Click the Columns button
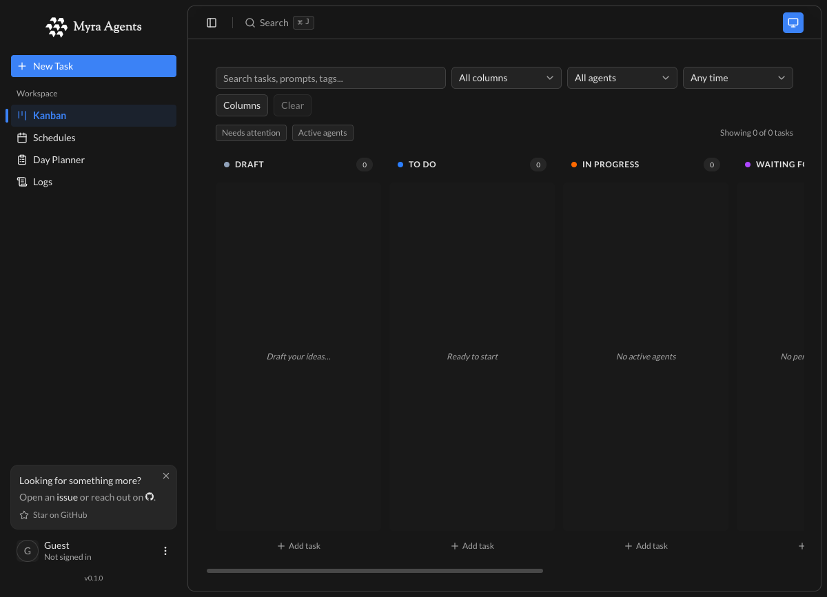827x597 pixels. (242, 105)
